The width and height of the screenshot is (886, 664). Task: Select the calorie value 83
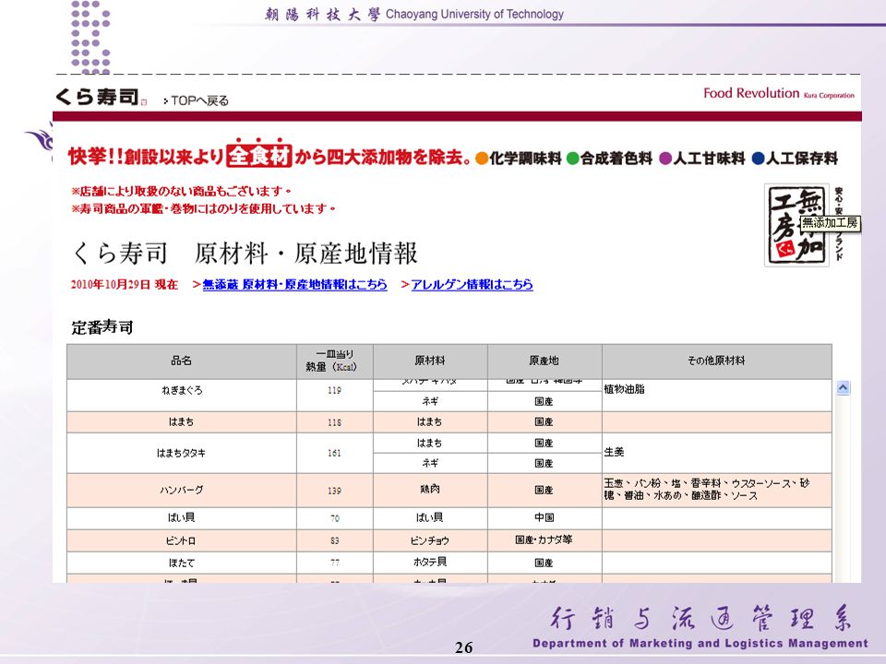coord(334,540)
